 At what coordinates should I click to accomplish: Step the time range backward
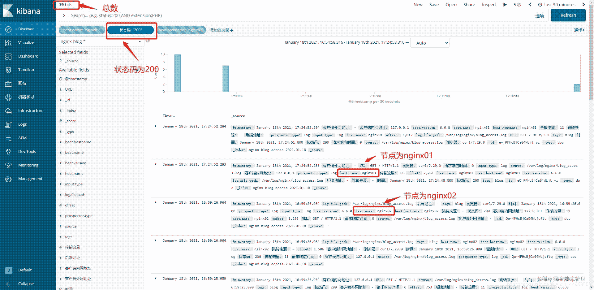pyautogui.click(x=530, y=5)
